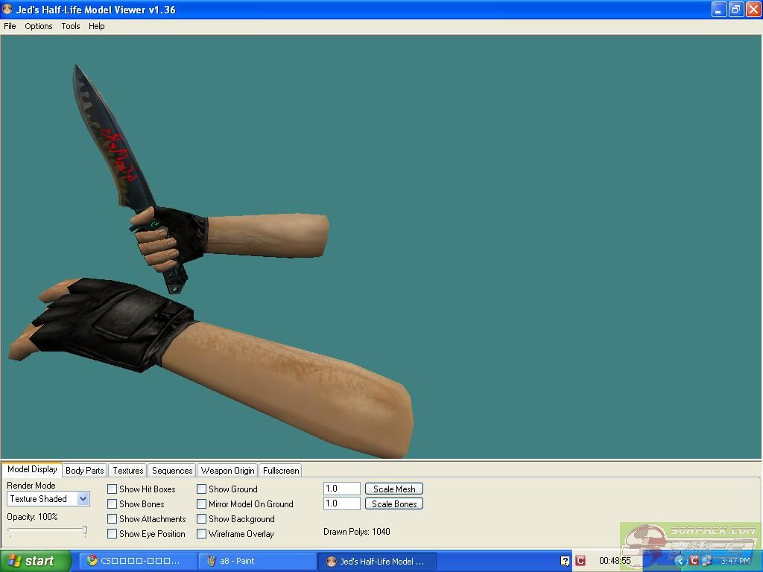
Task: Click the Scale Mesh value input field
Action: tap(341, 489)
